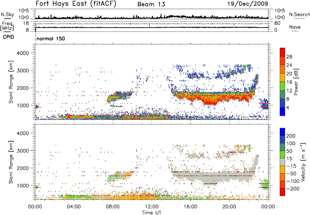Click the "08:00" time tick label

[112, 207]
